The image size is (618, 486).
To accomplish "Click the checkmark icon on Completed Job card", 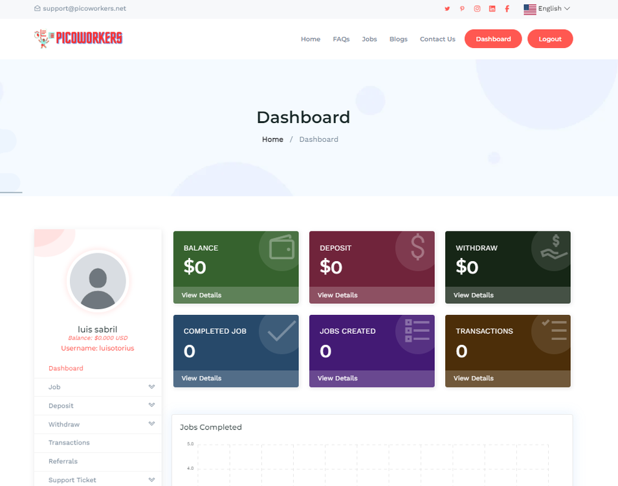I will point(281,331).
